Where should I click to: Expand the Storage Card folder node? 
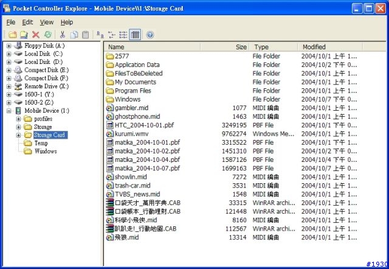[18, 135]
